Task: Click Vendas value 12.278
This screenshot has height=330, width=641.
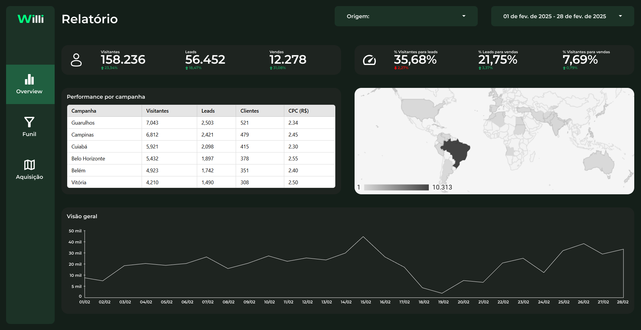Action: (x=288, y=60)
